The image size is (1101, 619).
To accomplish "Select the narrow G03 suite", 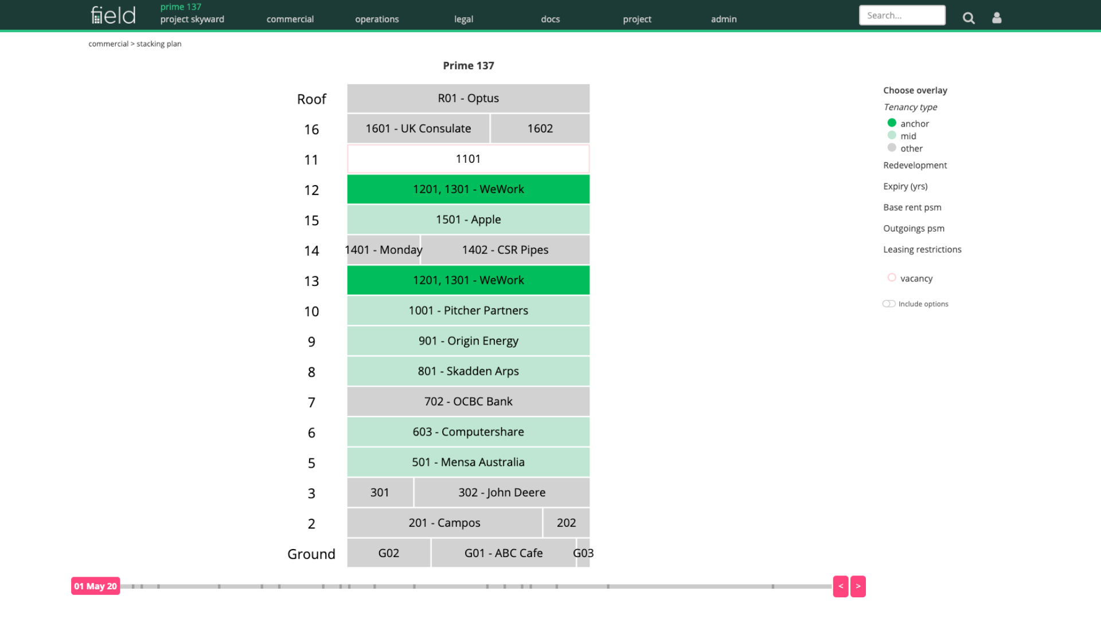I will 584,554.
